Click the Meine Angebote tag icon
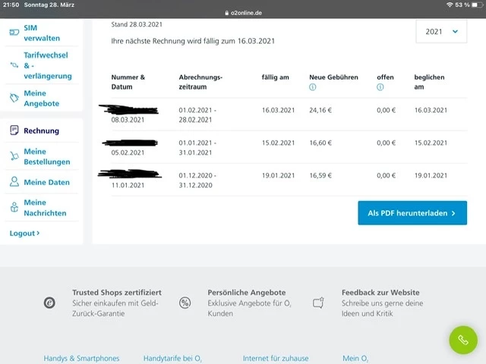 click(14, 98)
